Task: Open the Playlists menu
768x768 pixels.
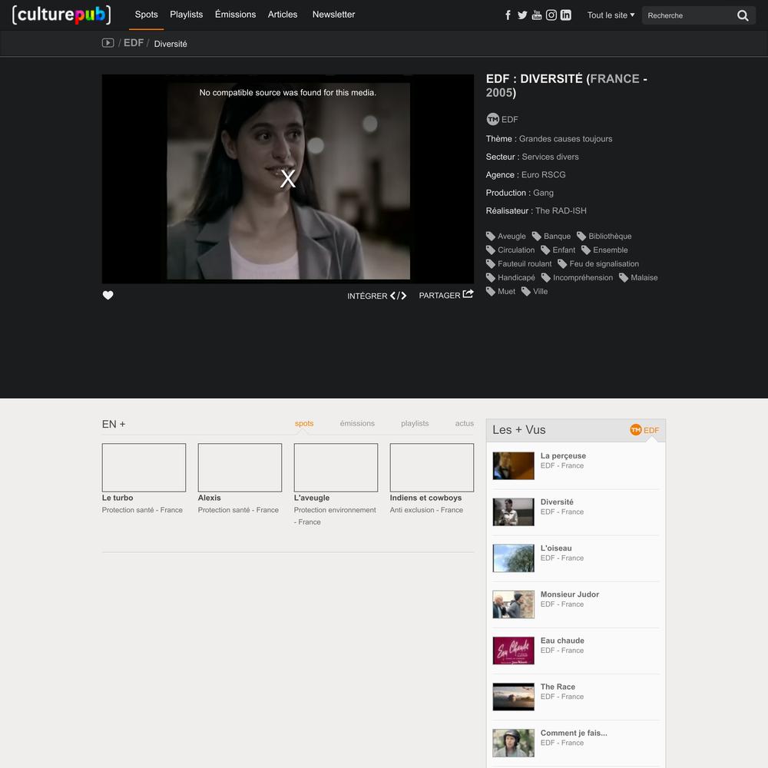Action: 186,15
